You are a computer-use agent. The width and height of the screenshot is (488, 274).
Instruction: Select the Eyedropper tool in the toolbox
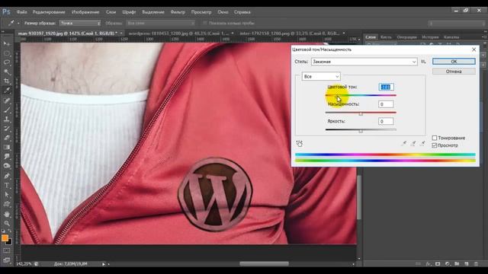coord(7,91)
